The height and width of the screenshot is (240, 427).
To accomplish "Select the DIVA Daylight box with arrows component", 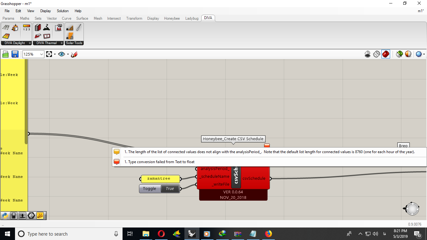I will [15, 28].
